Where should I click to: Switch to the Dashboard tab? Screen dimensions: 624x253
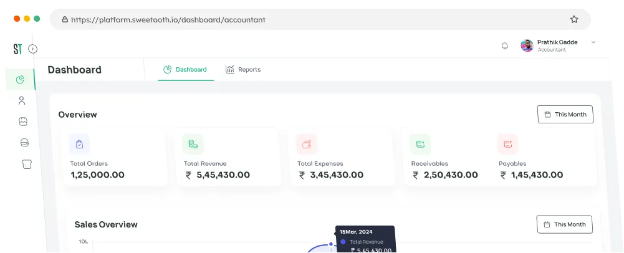point(185,70)
